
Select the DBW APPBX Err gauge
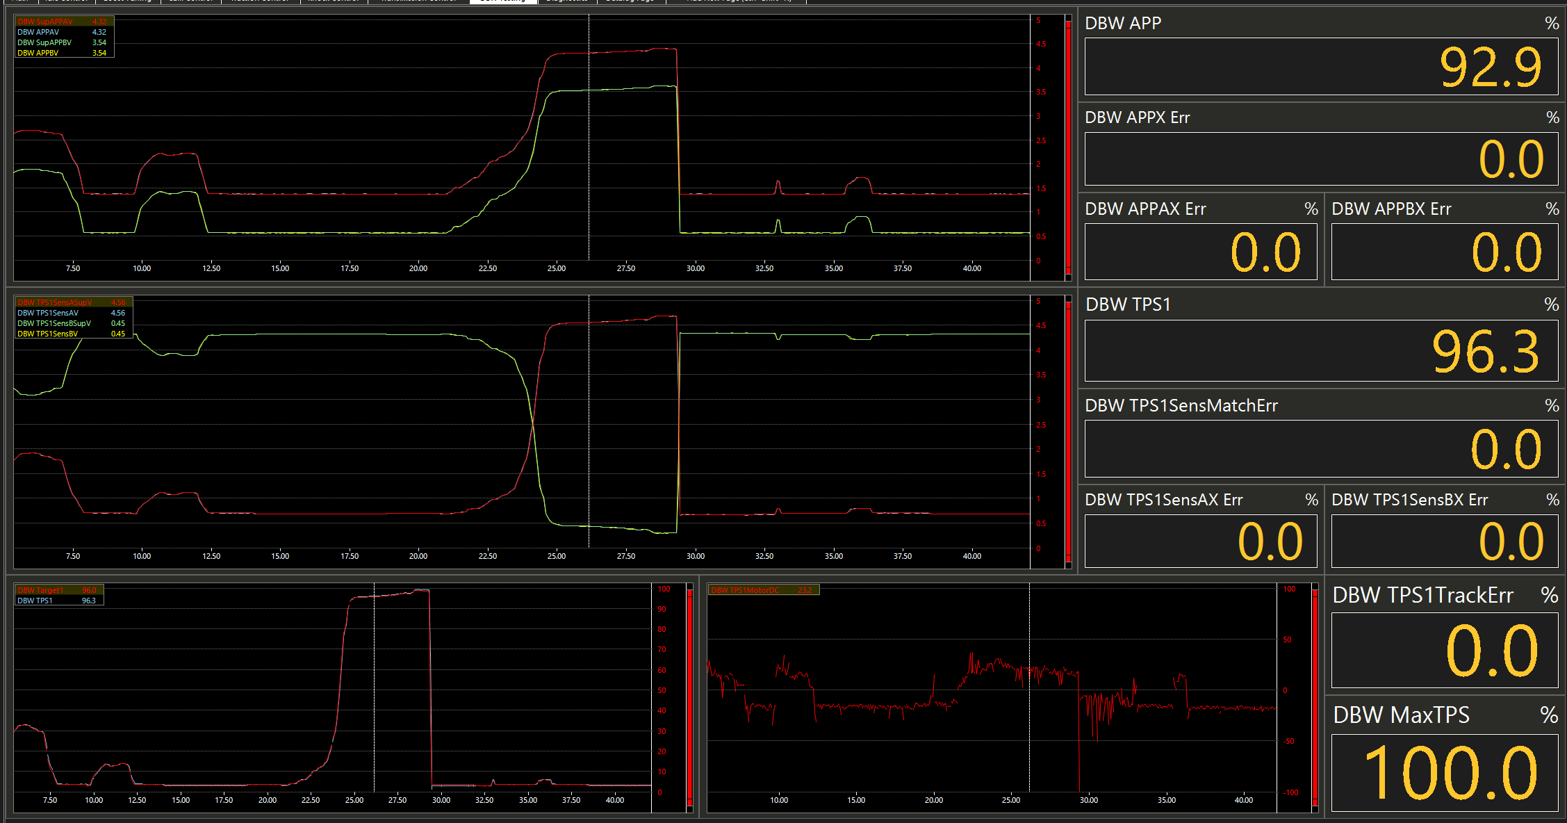1445,252
